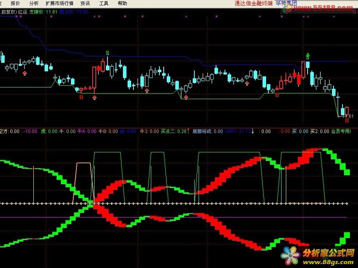The width and height of the screenshot is (358, 268).
Task: Click the 底部将成: 0.00 indicator value
Action: coord(208,131)
